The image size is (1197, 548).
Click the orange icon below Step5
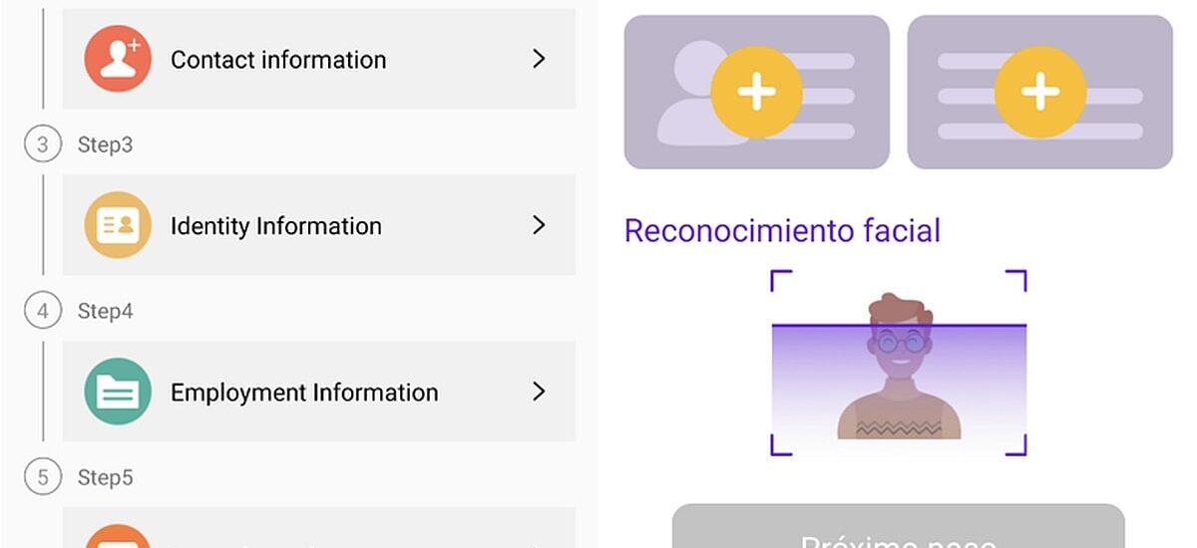(118, 538)
